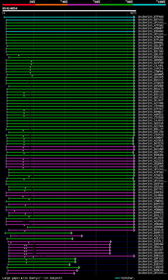168x280 pixels.
Task: Open hit UniRef100_B7FM48
Action: (x=151, y=17)
